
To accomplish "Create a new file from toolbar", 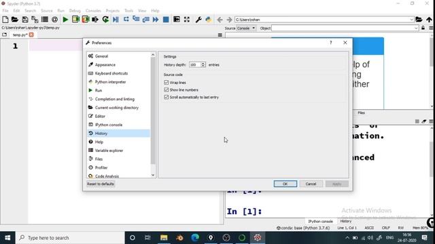I will pyautogui.click(x=5, y=20).
